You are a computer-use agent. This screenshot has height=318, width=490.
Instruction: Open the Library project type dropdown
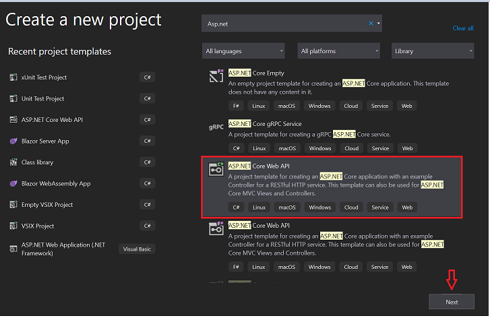(x=433, y=51)
